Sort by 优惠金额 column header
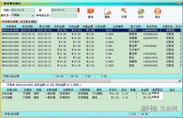Viewport: 183px width, 118px height. click(88, 27)
